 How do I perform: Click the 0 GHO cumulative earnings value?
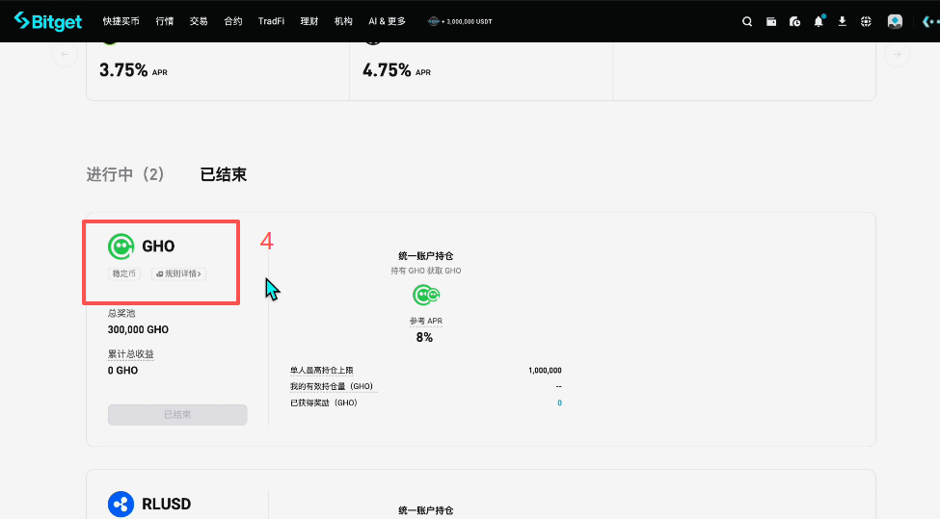(122, 371)
